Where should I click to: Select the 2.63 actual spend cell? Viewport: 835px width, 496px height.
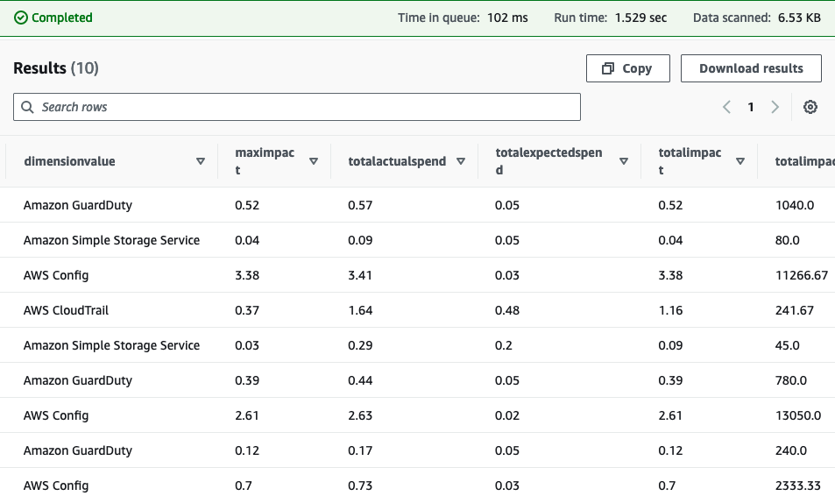360,415
